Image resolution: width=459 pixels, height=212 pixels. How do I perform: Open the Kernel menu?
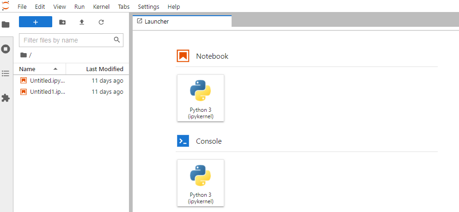(x=101, y=6)
